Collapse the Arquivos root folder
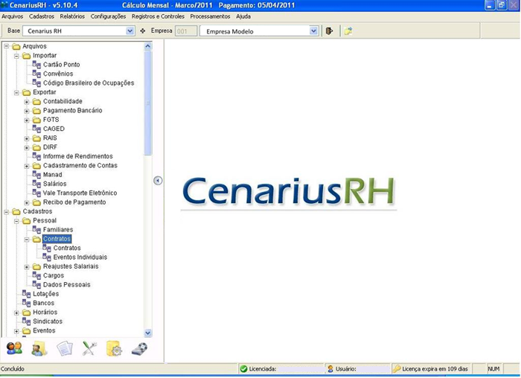The width and height of the screenshot is (521, 378). (x=6, y=46)
